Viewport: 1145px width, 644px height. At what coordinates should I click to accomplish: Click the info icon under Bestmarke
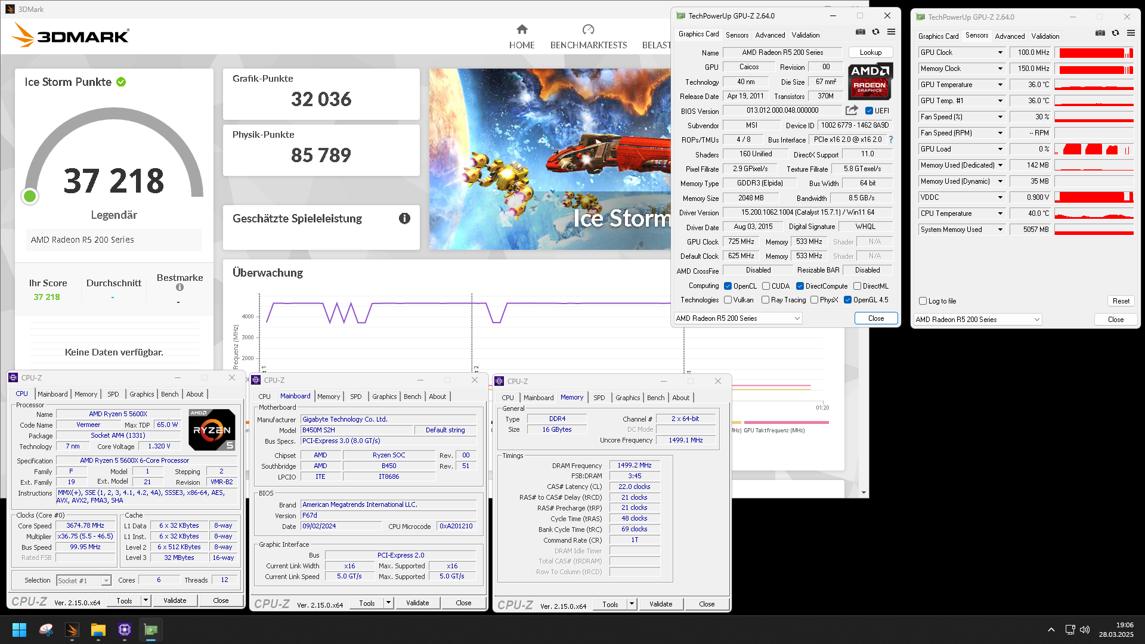pos(180,287)
